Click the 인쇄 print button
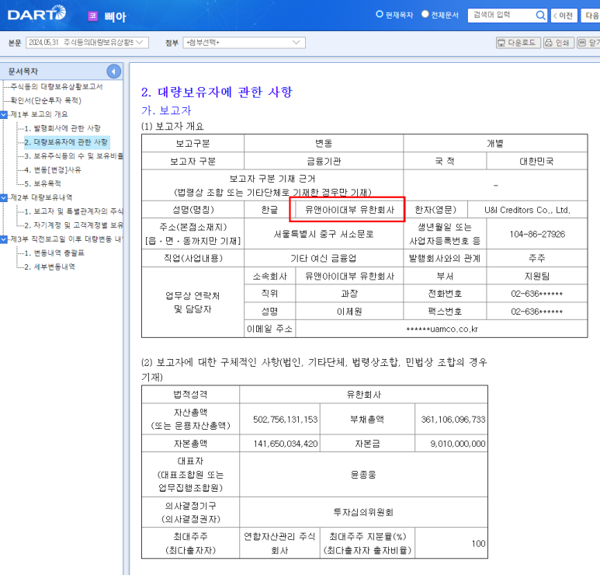 [558, 43]
